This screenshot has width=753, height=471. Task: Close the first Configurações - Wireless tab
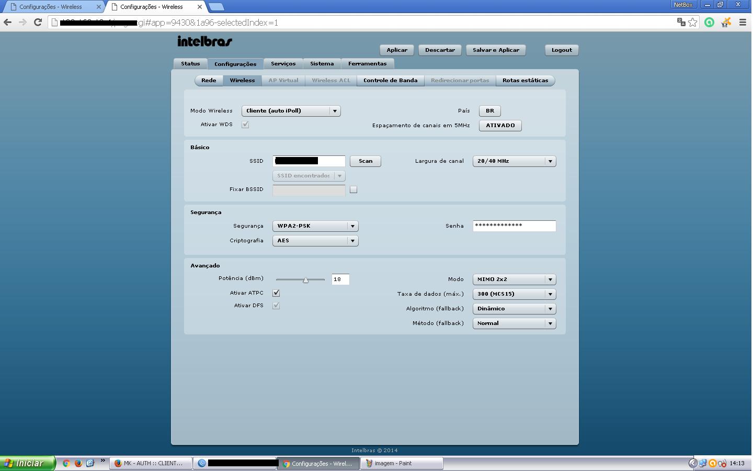tap(98, 7)
